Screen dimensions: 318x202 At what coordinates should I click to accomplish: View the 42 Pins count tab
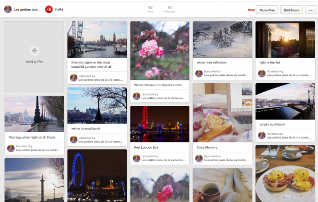[150, 9]
